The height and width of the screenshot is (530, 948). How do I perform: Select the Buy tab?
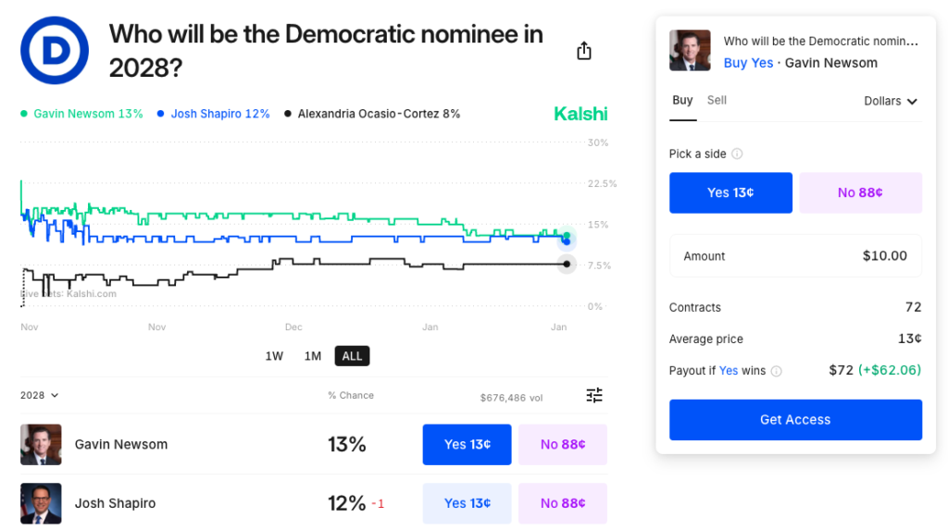coord(682,100)
